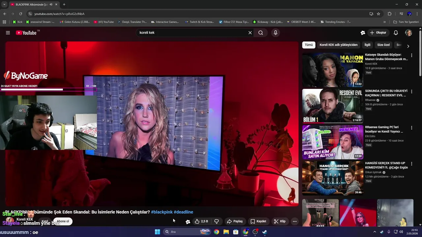The height and width of the screenshot is (237, 422).
Task: View site information icon in address bar
Action: point(30,14)
